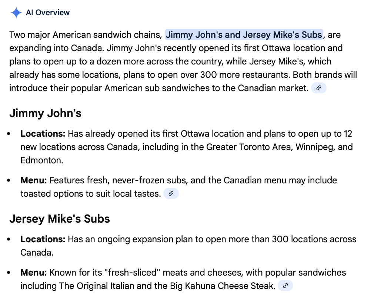Click "Menu:" label under Jersey Mike's Subs
The height and width of the screenshot is (303, 371).
point(34,273)
